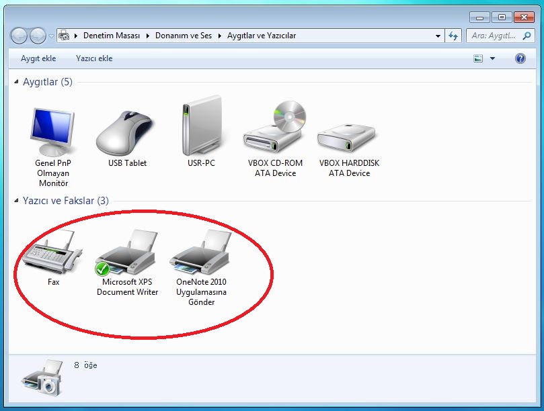Collapse the Aygıtlar (5) group
This screenshot has width=544, height=411.
16,82
